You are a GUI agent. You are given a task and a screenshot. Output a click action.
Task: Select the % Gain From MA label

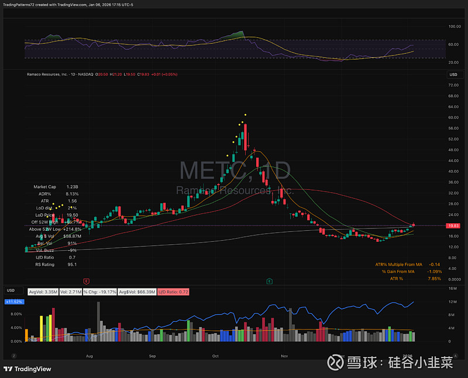pos(398,272)
